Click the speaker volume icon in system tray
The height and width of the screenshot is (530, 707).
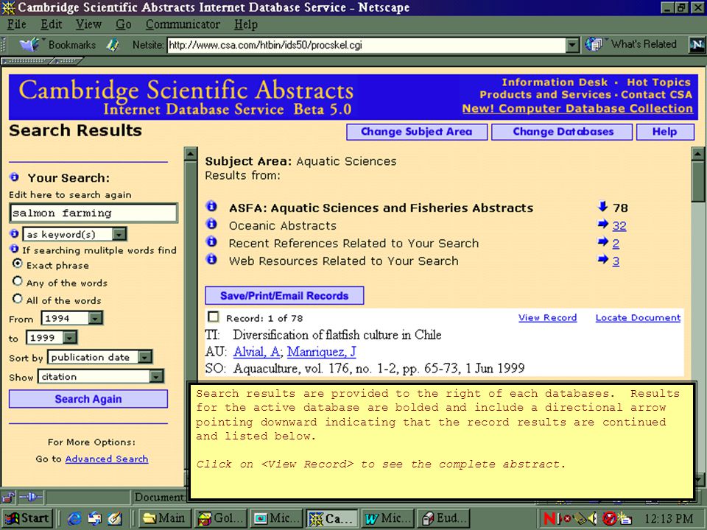pos(592,518)
